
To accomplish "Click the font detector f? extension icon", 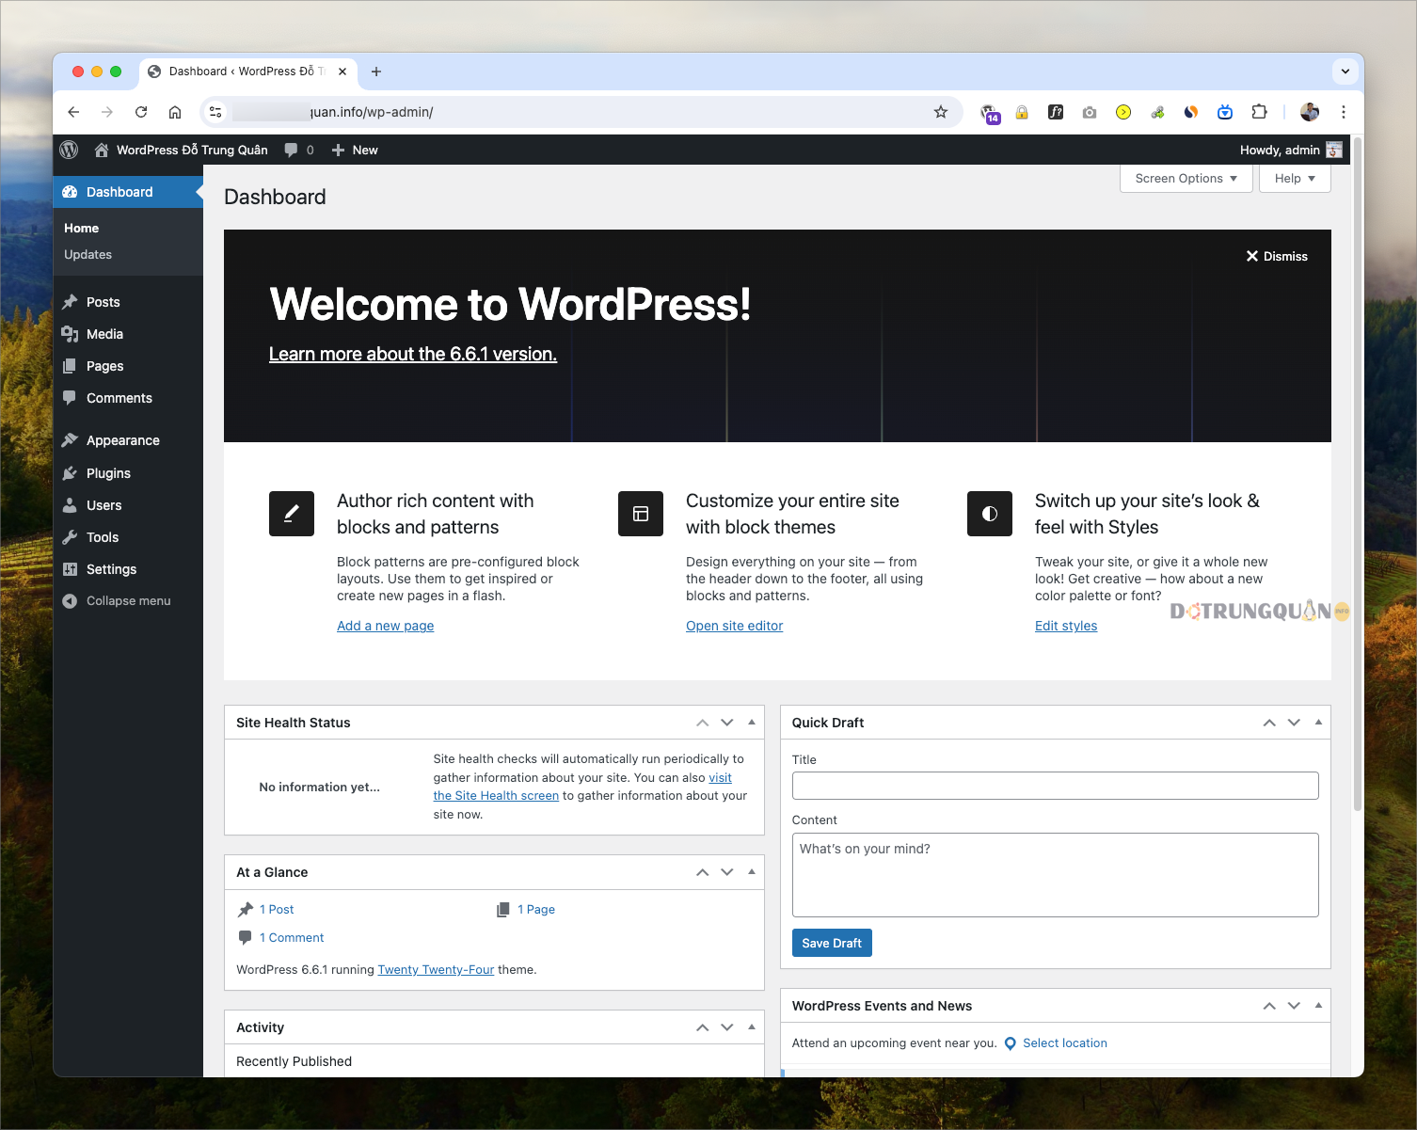I will point(1056,112).
